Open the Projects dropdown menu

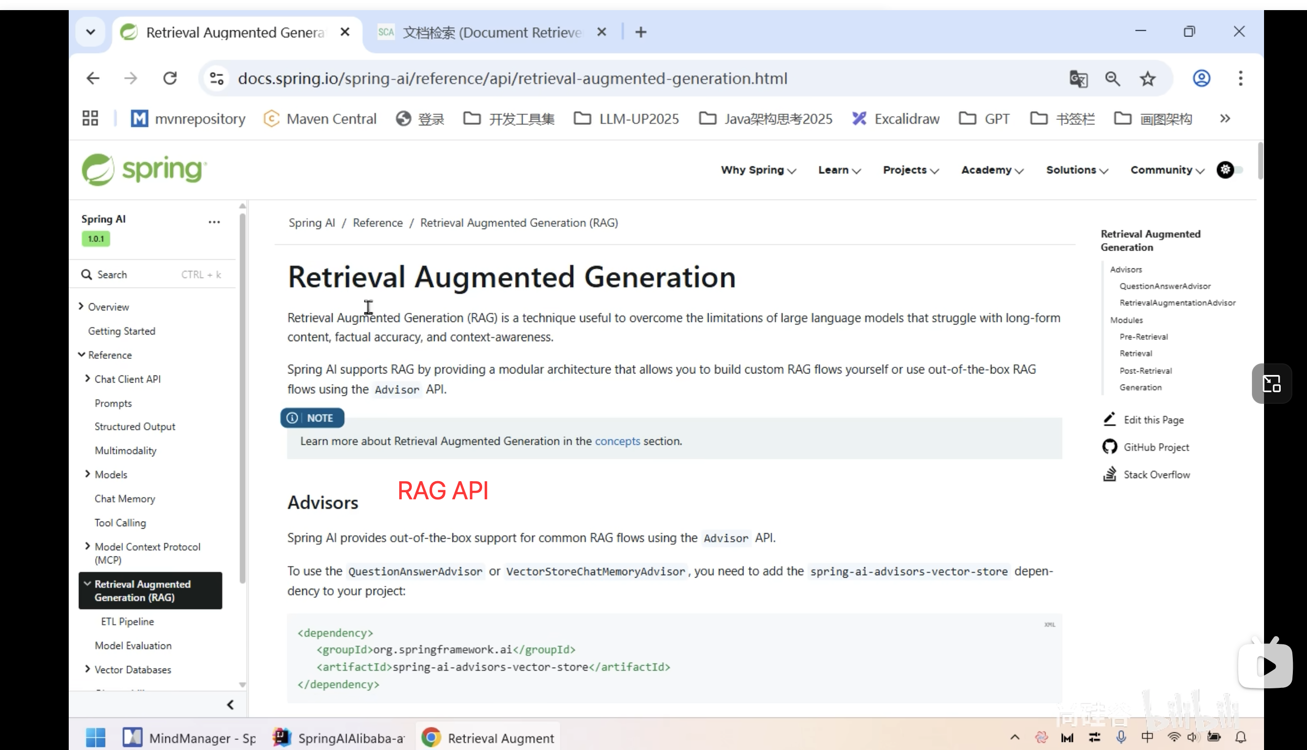click(x=910, y=170)
